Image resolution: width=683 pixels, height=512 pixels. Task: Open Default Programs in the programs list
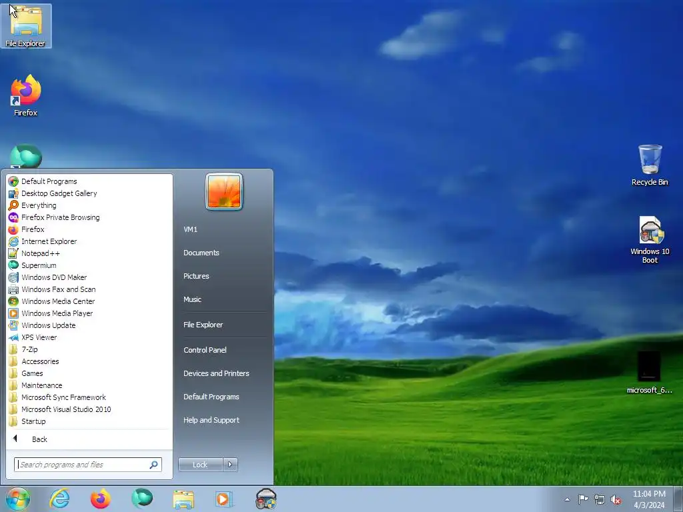tap(89, 181)
